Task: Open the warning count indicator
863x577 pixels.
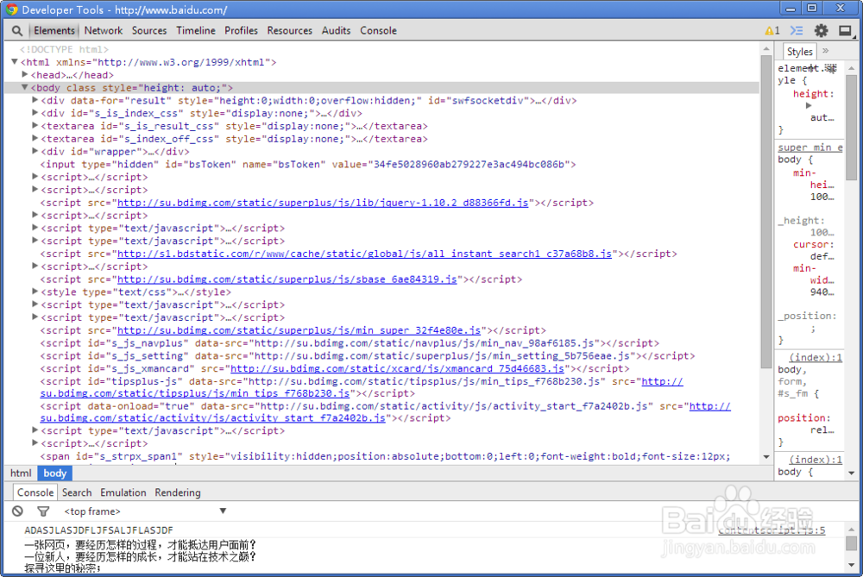Action: click(772, 31)
